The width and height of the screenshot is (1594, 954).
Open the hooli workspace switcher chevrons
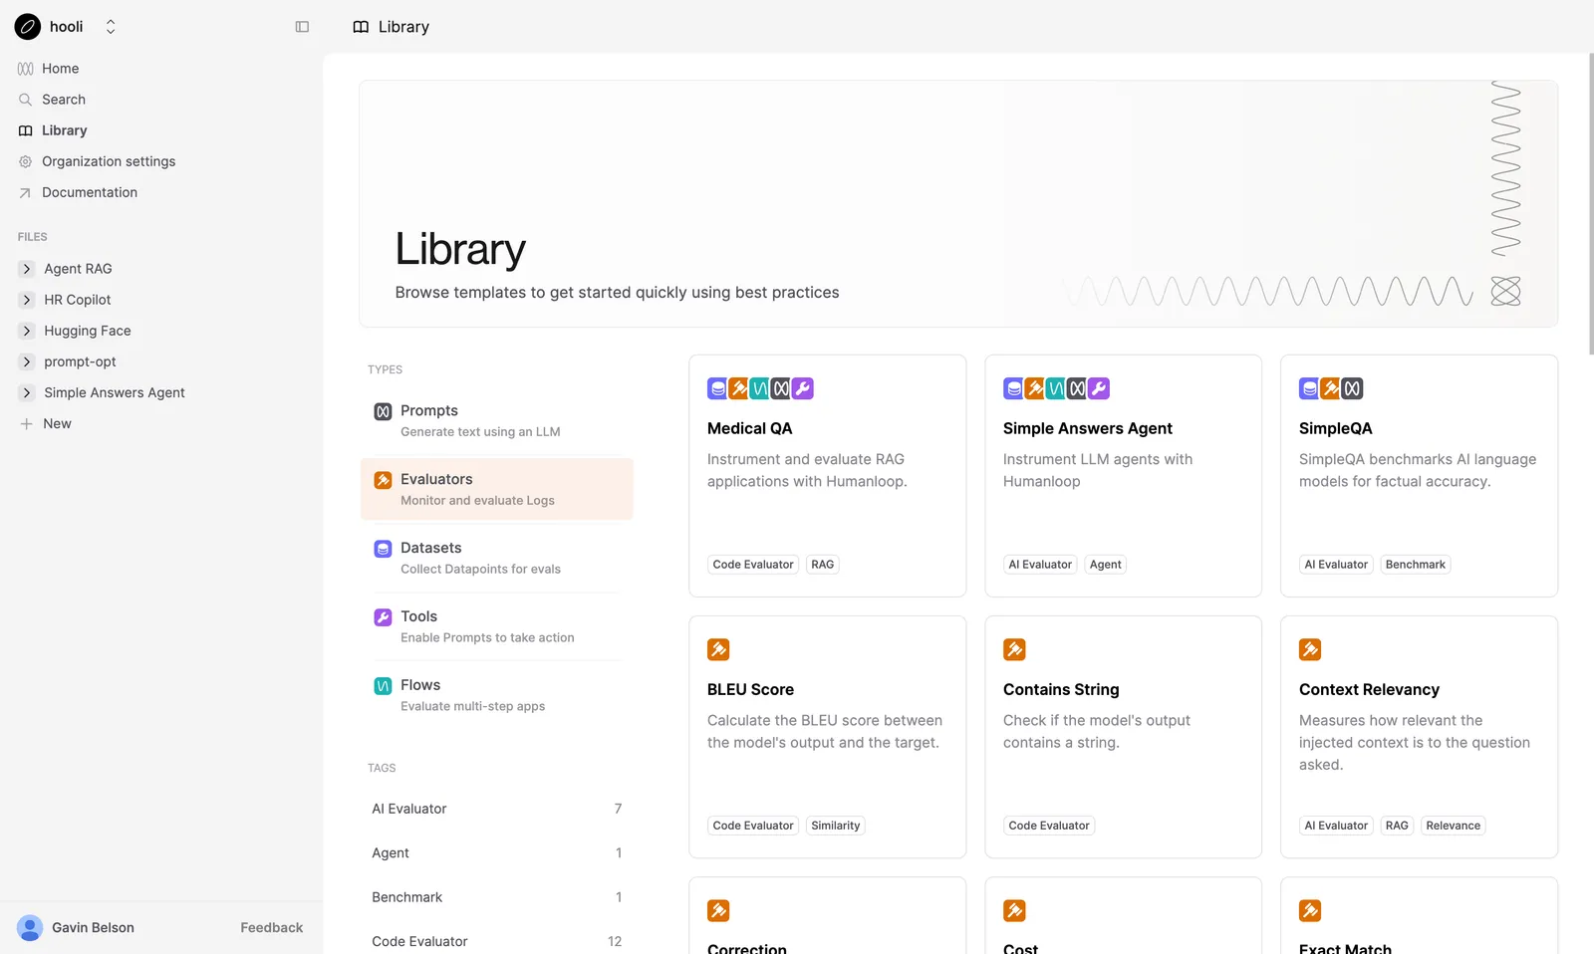click(x=111, y=27)
